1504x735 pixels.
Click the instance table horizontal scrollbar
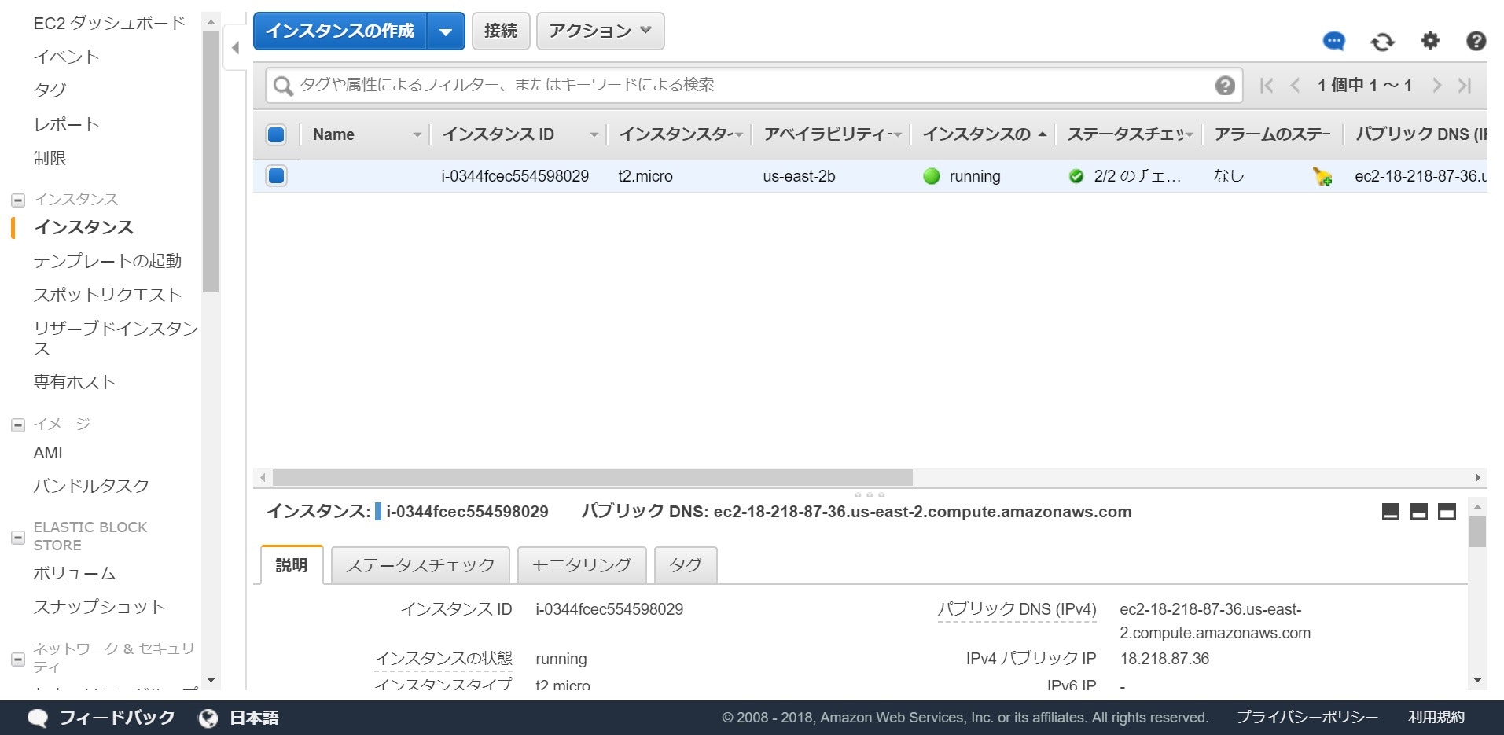click(x=593, y=478)
